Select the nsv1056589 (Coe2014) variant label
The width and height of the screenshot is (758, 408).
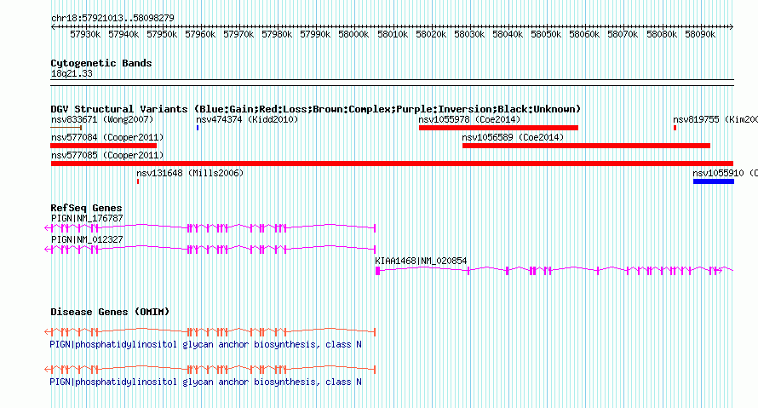tap(513, 137)
